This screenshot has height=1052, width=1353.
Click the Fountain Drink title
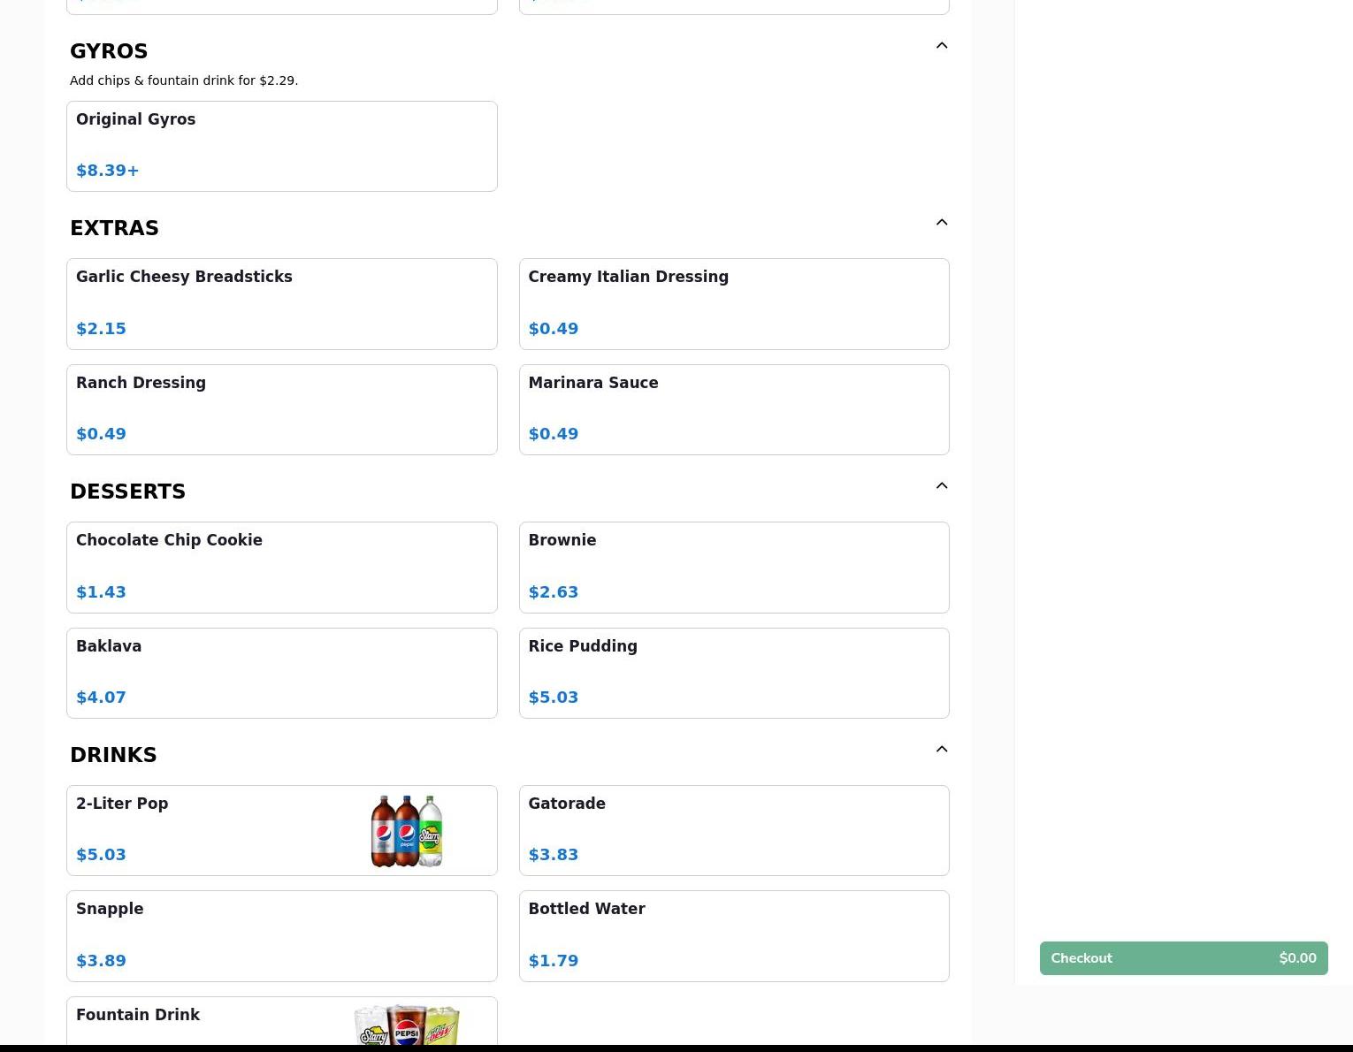point(138,1015)
